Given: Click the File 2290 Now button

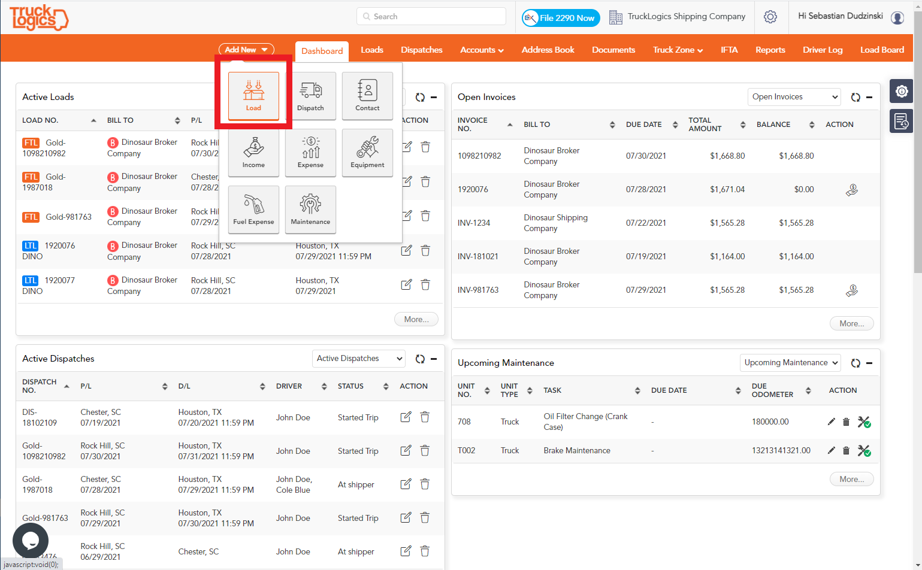Looking at the screenshot, I should (x=561, y=18).
